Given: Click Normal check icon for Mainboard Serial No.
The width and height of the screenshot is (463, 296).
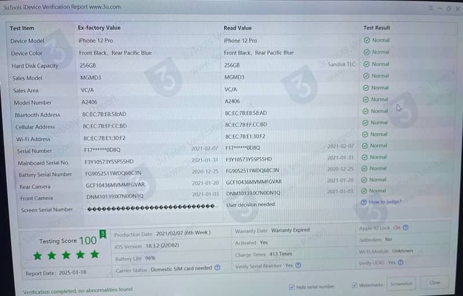Looking at the screenshot, I should tap(365, 157).
